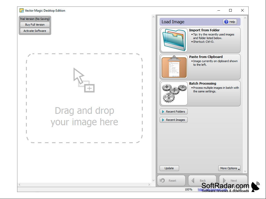The width and height of the screenshot is (266, 199).
Task: Click Activate Software button
Action: 35,31
